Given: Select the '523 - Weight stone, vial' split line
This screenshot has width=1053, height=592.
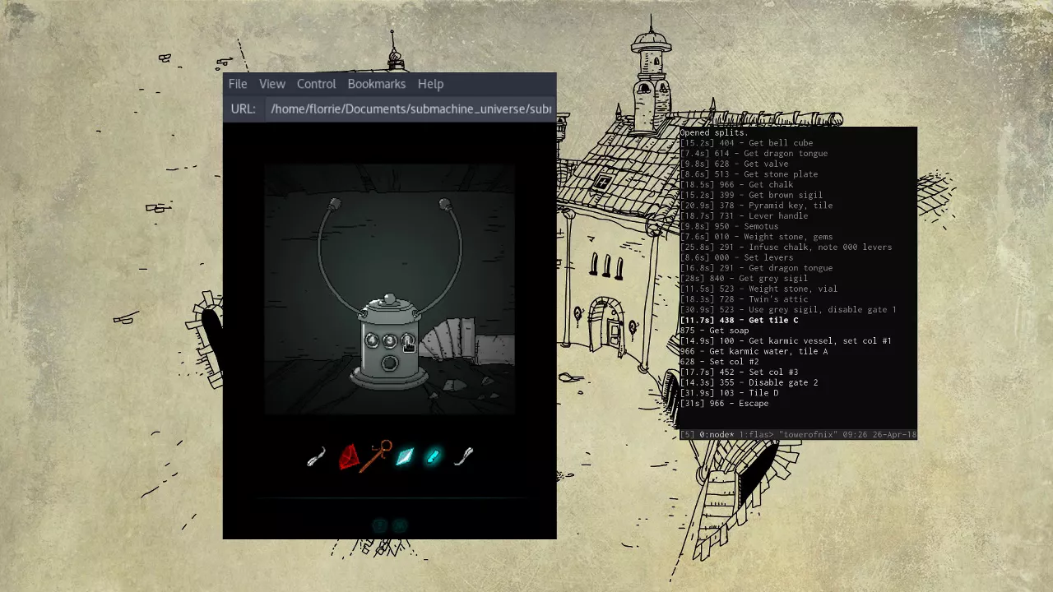Looking at the screenshot, I should pyautogui.click(x=758, y=289).
